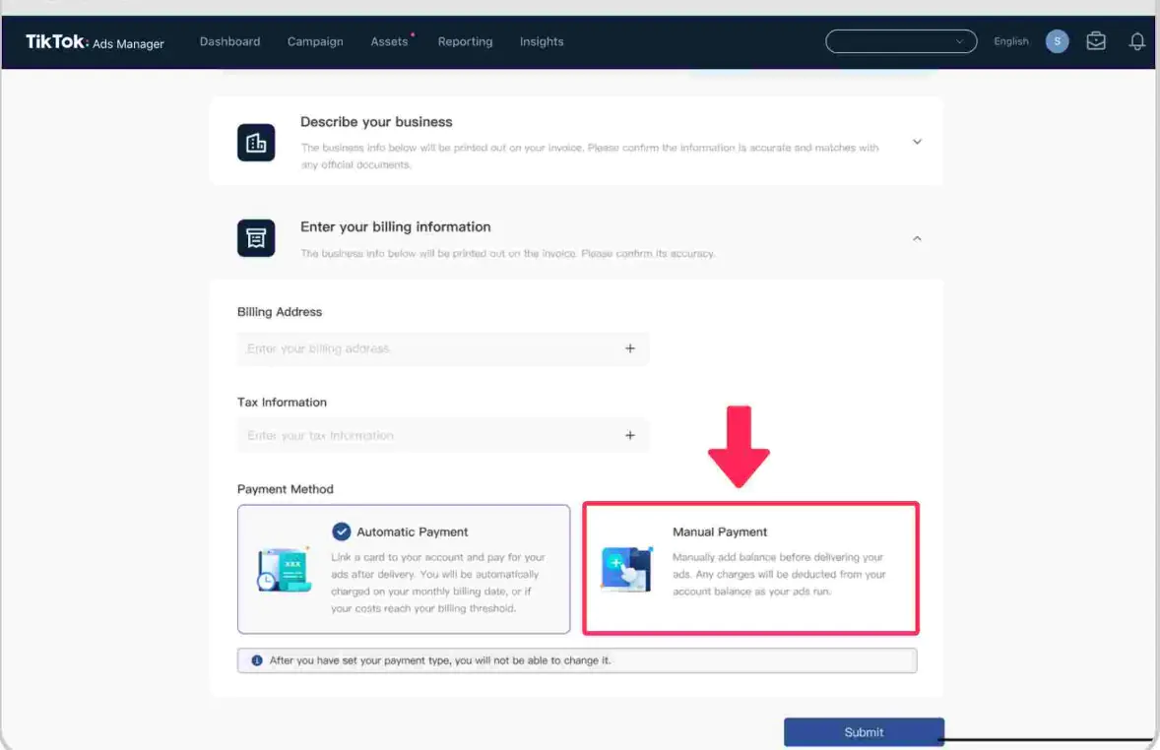Collapse the Enter your billing information section
Image resolution: width=1160 pixels, height=750 pixels.
click(x=917, y=238)
